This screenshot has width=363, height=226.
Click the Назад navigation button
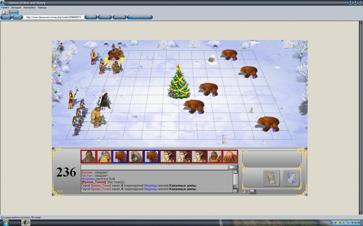6,17
